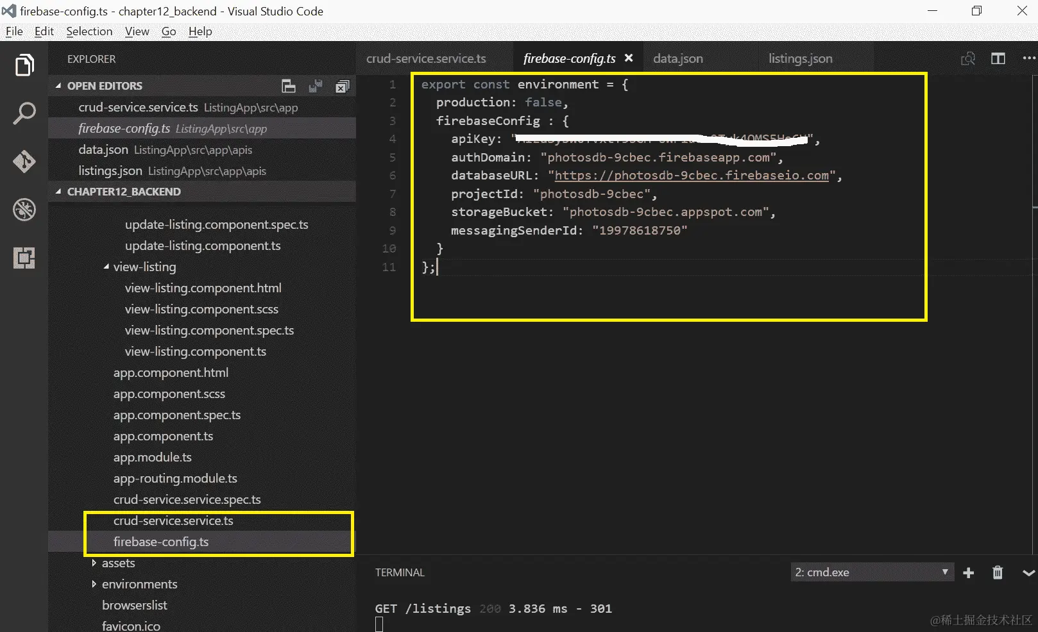Select firebase-config.ts in Open Editors list
Image resolution: width=1038 pixels, height=632 pixels.
coord(202,128)
